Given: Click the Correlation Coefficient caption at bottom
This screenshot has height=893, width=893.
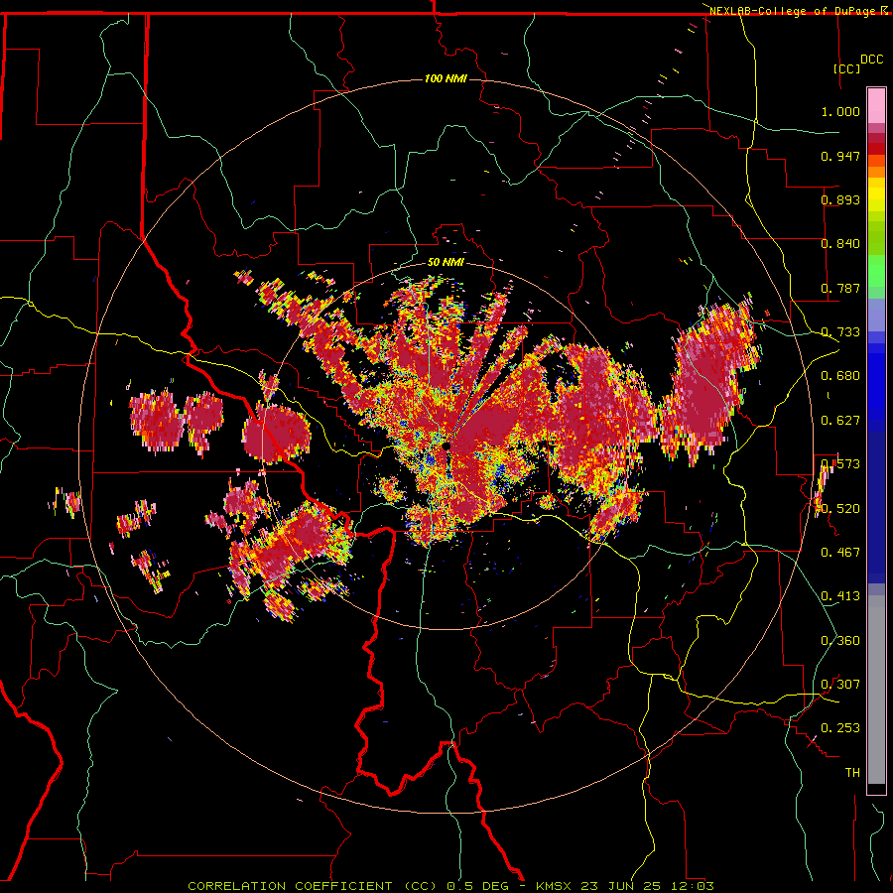Looking at the screenshot, I should (450, 886).
